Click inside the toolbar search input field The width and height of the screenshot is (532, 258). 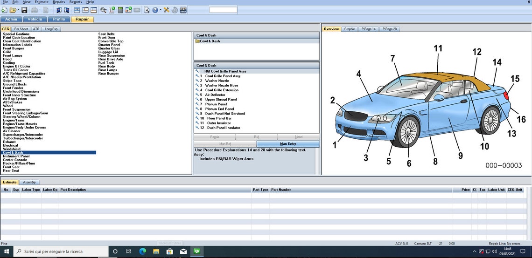(223, 10)
